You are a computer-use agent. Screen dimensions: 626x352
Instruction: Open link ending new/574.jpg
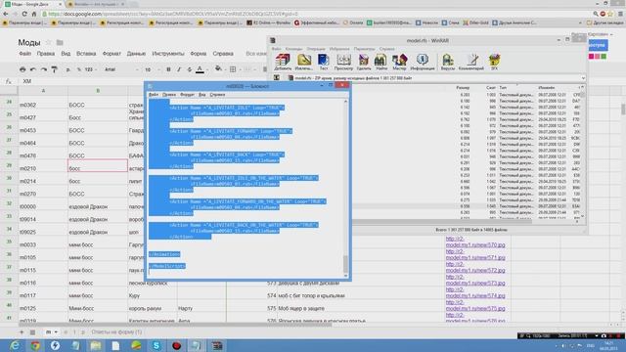[475, 292]
